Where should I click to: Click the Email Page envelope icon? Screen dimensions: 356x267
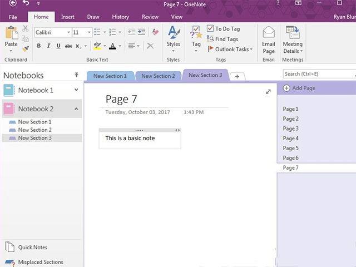(x=269, y=32)
